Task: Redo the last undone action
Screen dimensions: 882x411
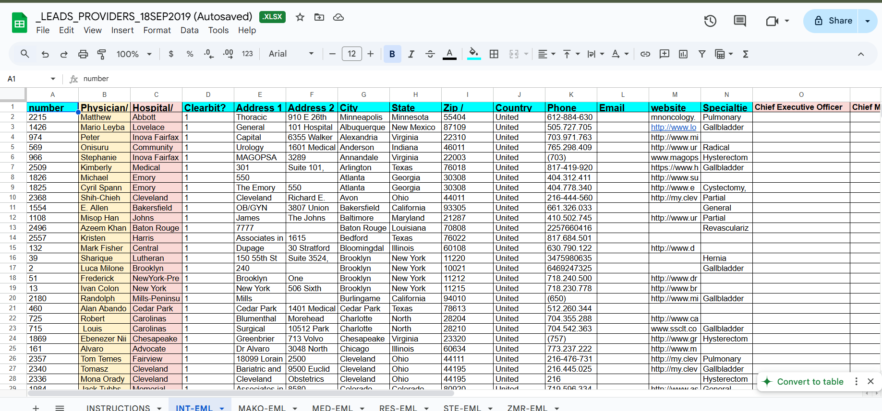Action: (64, 54)
